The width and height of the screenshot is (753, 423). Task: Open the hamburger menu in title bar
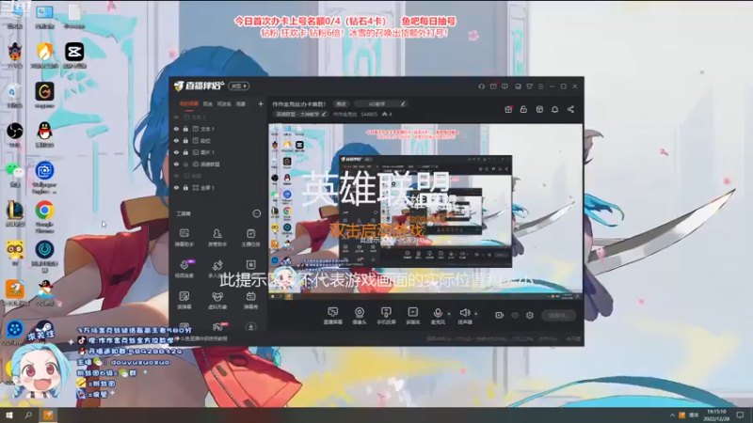(x=540, y=86)
